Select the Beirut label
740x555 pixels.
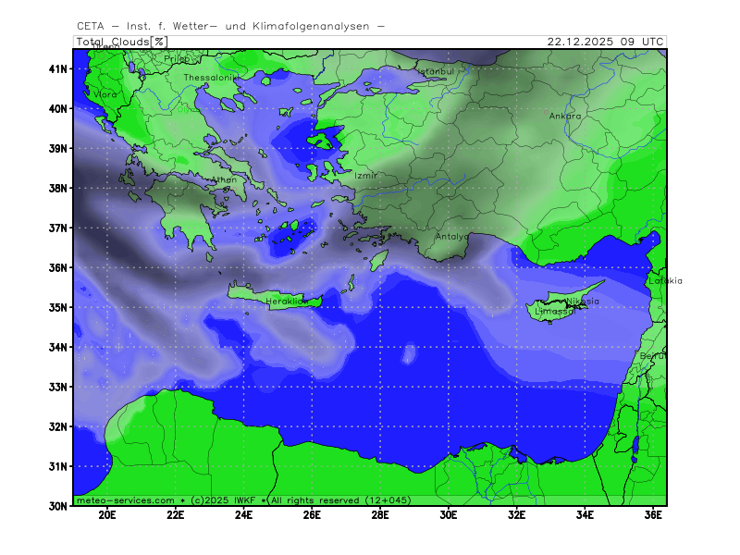(652, 355)
